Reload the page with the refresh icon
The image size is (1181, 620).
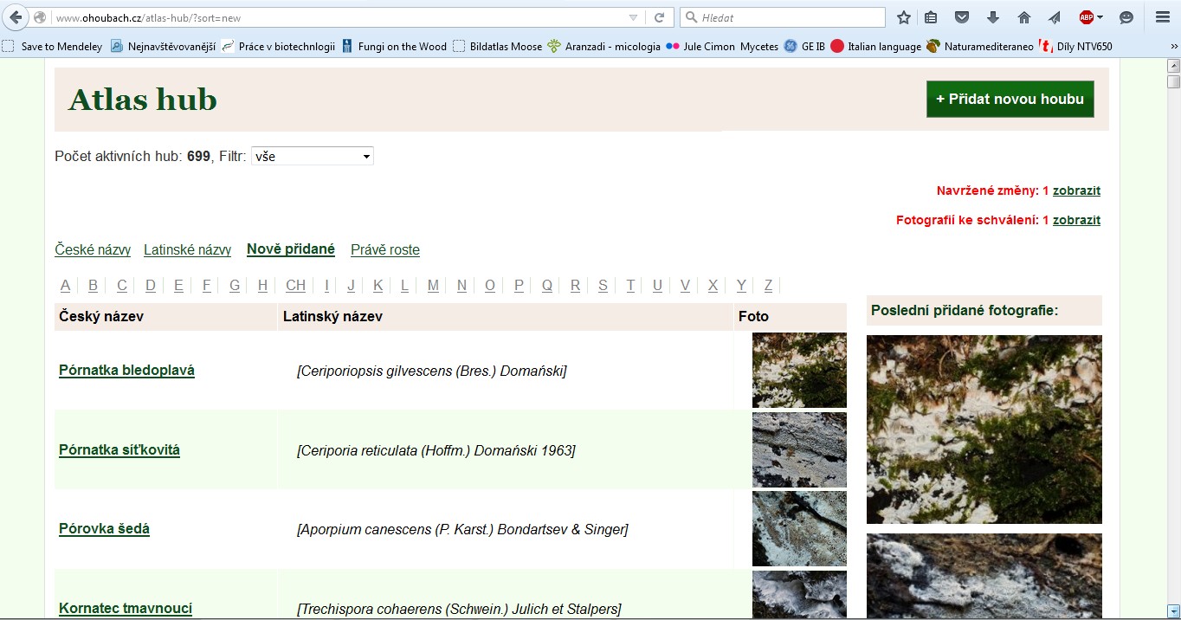coord(659,17)
